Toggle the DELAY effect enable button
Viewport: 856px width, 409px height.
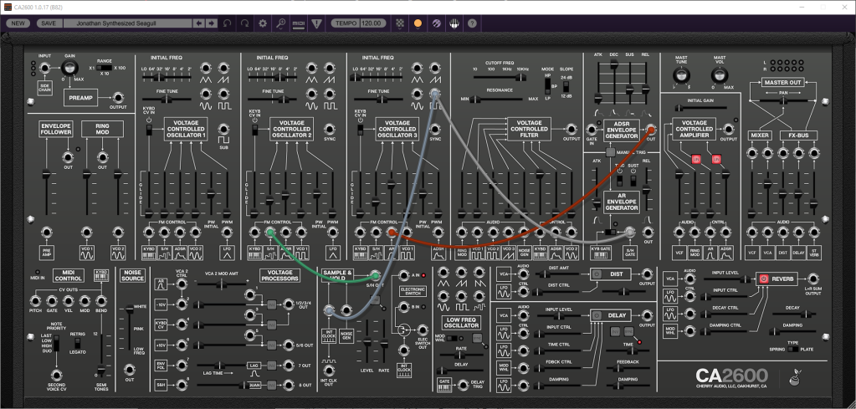click(597, 315)
